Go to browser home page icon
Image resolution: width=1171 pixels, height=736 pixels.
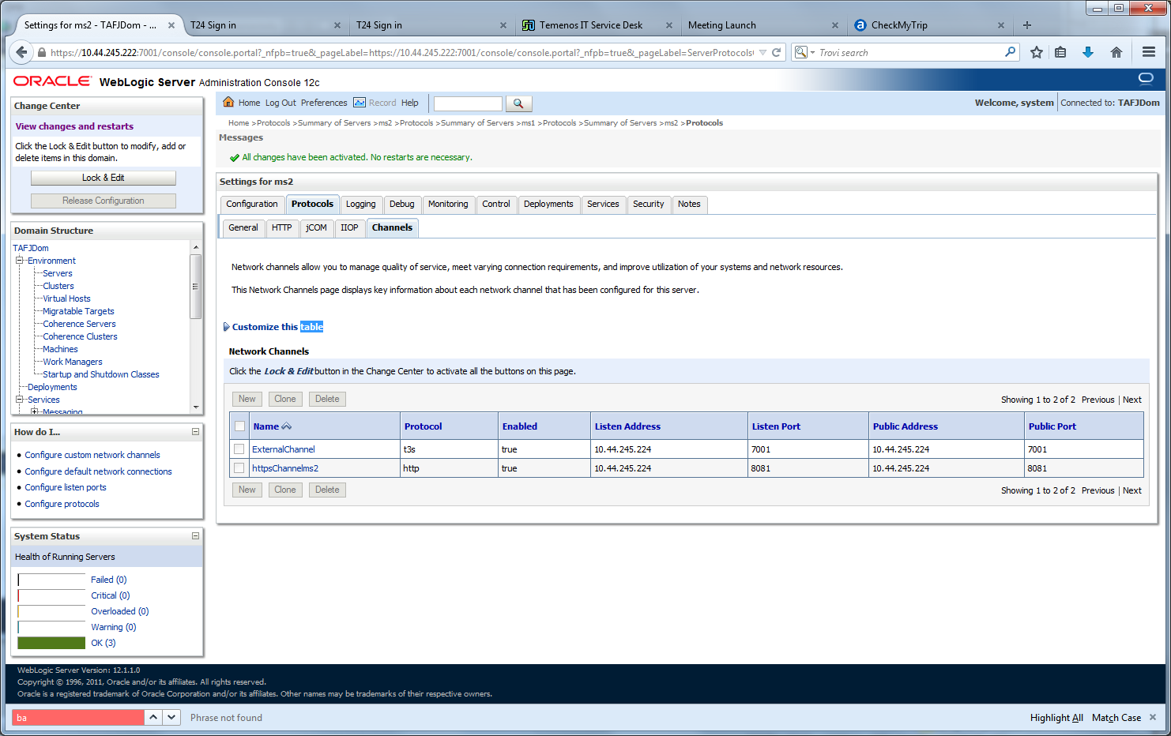tap(1116, 52)
